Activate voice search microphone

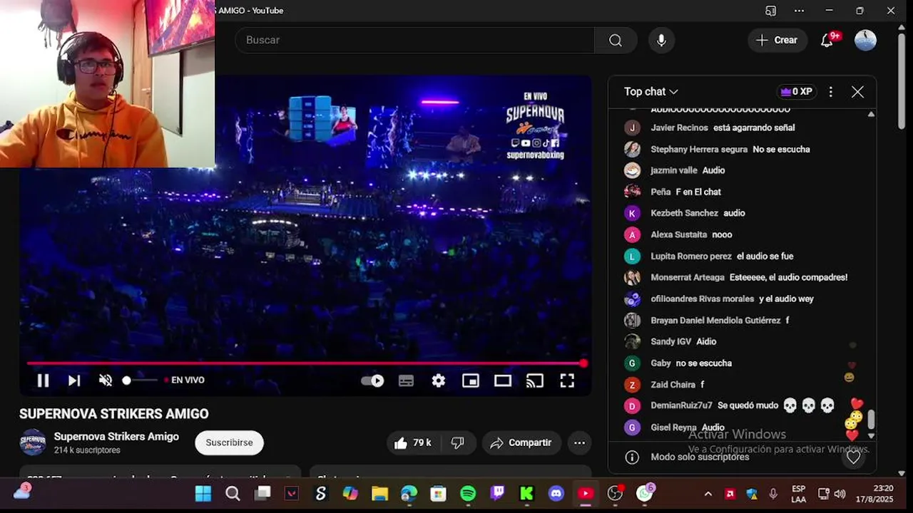pos(661,40)
